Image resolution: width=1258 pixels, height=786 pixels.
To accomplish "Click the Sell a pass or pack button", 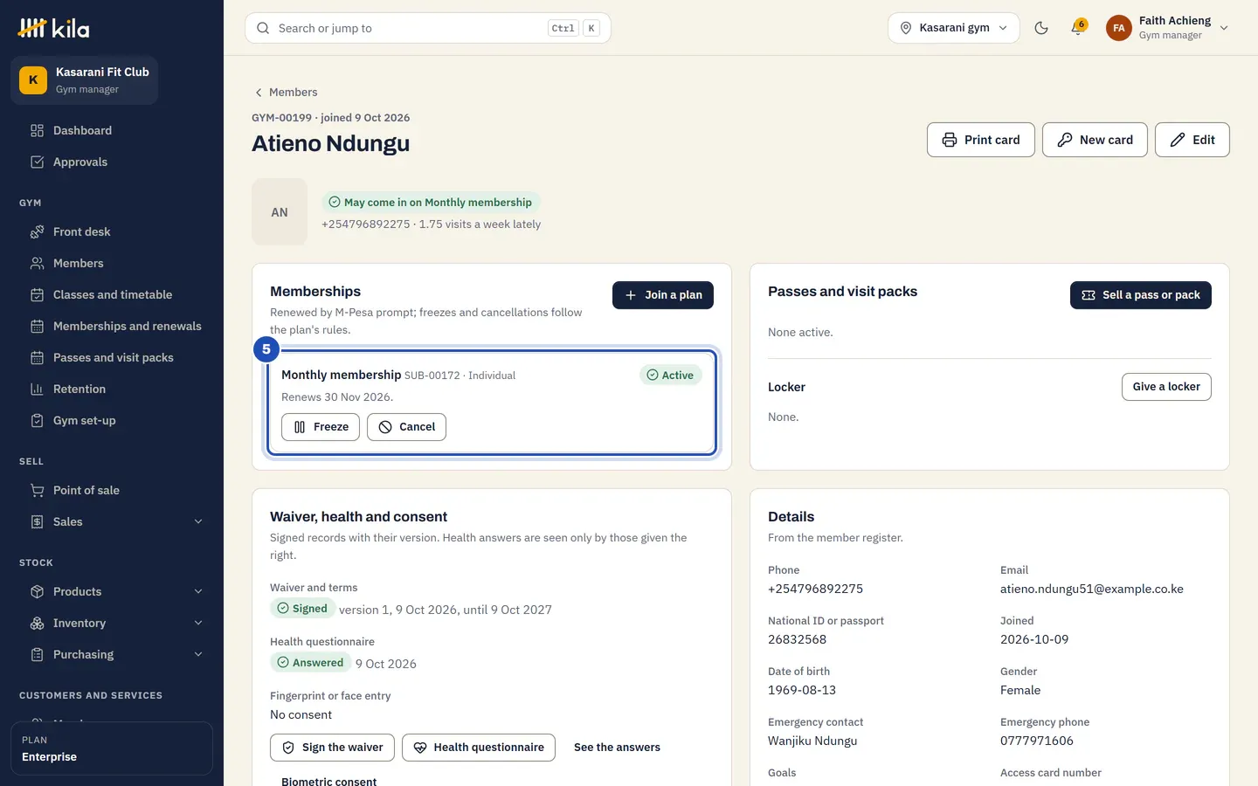I will pos(1140,295).
